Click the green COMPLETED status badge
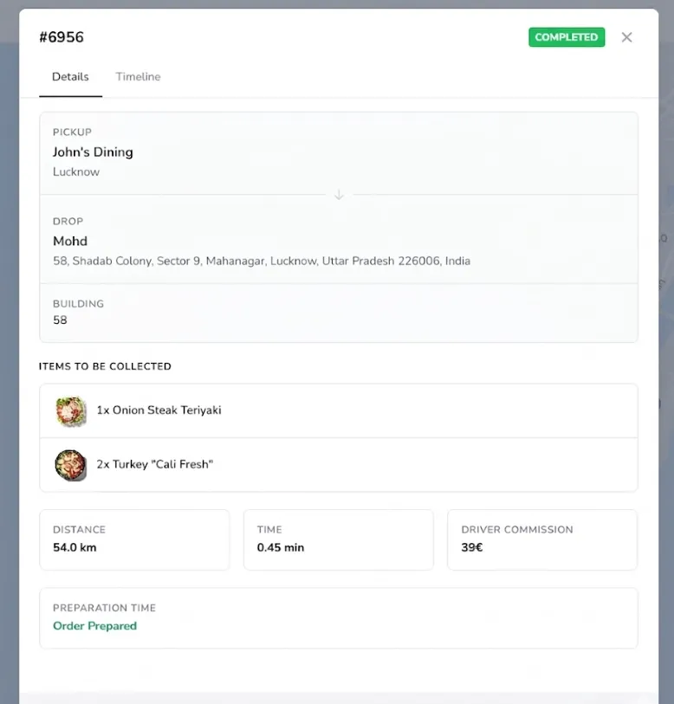The height and width of the screenshot is (704, 674). pyautogui.click(x=567, y=37)
